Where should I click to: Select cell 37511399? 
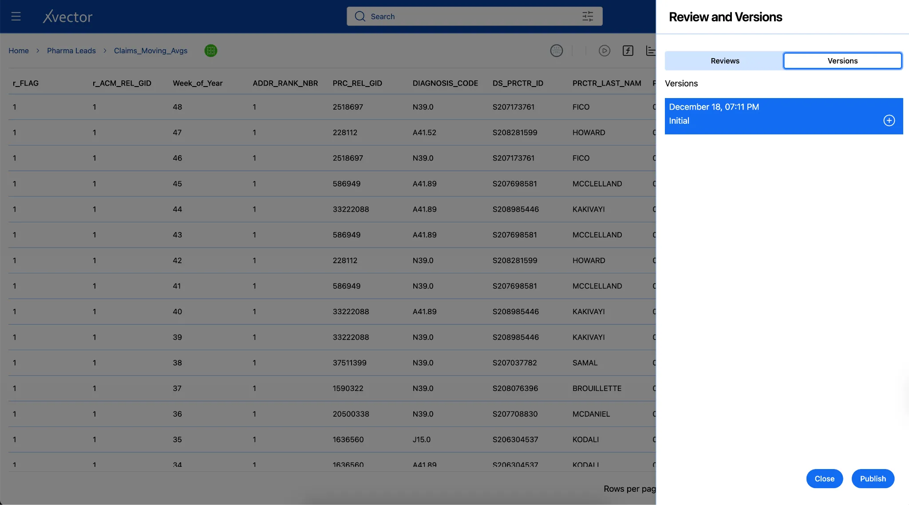[350, 363]
